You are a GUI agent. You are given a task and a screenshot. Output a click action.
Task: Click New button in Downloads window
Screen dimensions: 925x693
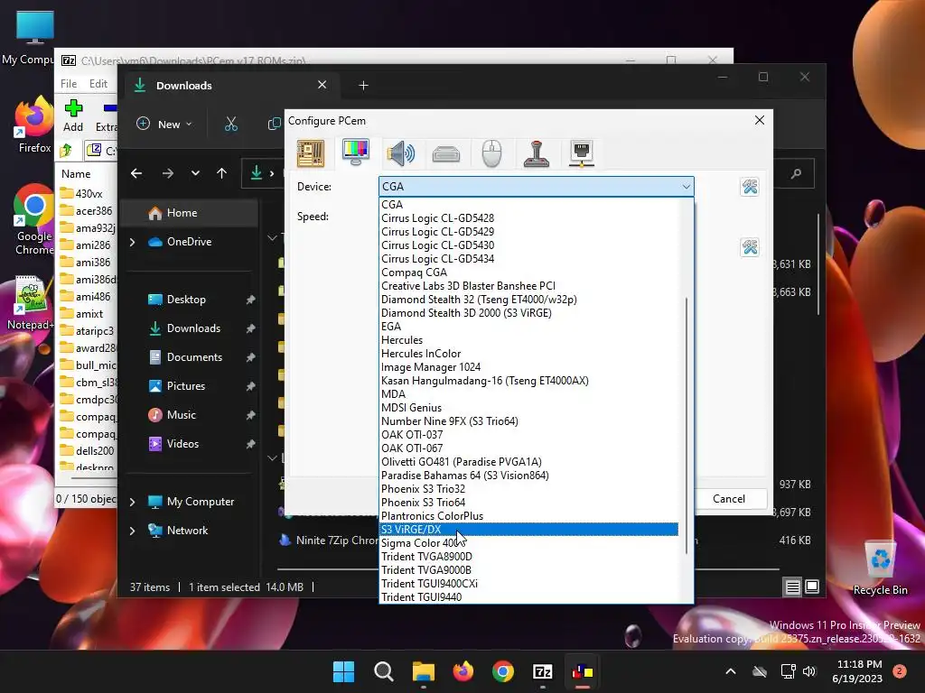click(164, 125)
